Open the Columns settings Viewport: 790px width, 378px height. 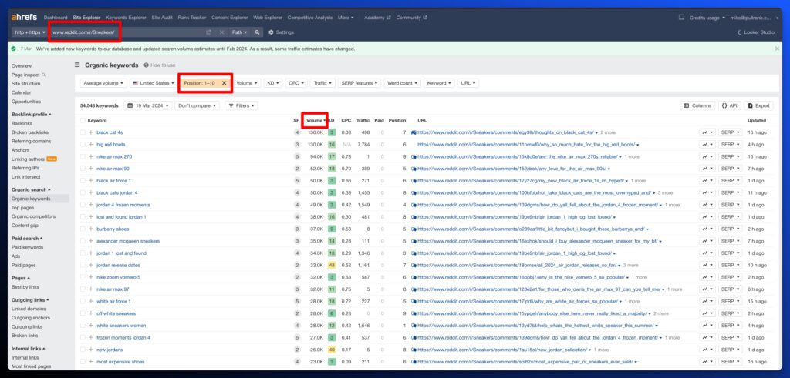pyautogui.click(x=697, y=105)
